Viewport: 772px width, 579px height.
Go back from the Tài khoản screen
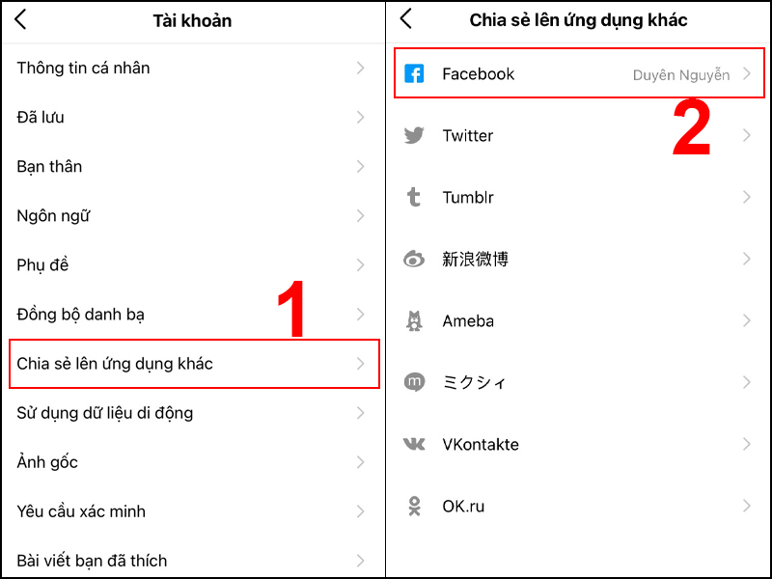click(20, 19)
